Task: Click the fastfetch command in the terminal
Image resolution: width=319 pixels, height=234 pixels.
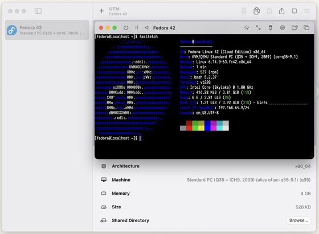Action: (149, 36)
